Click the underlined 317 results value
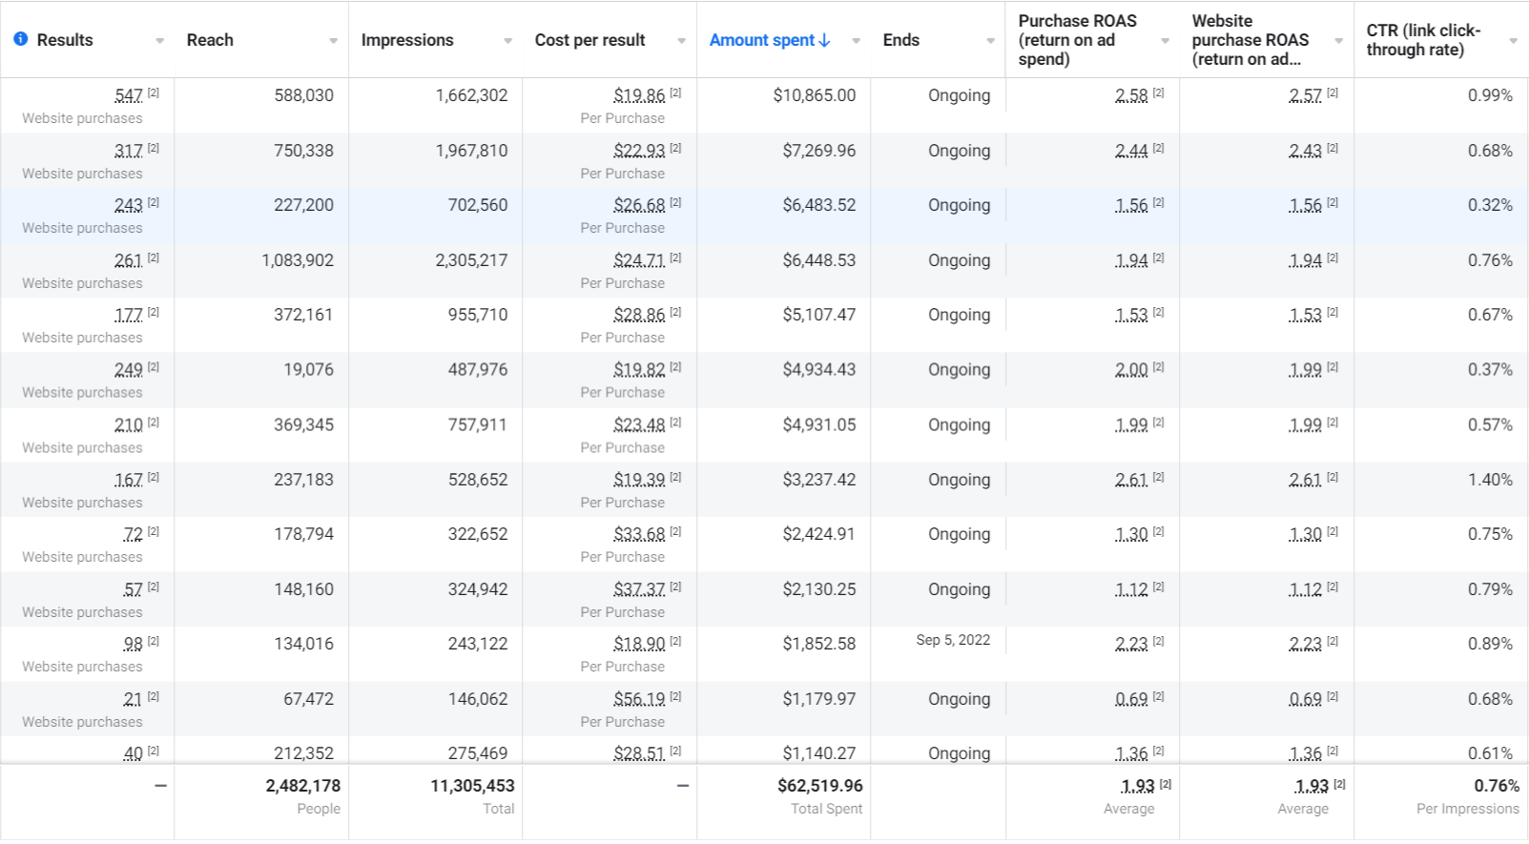Screen dimensions: 1529x844 [x=129, y=151]
